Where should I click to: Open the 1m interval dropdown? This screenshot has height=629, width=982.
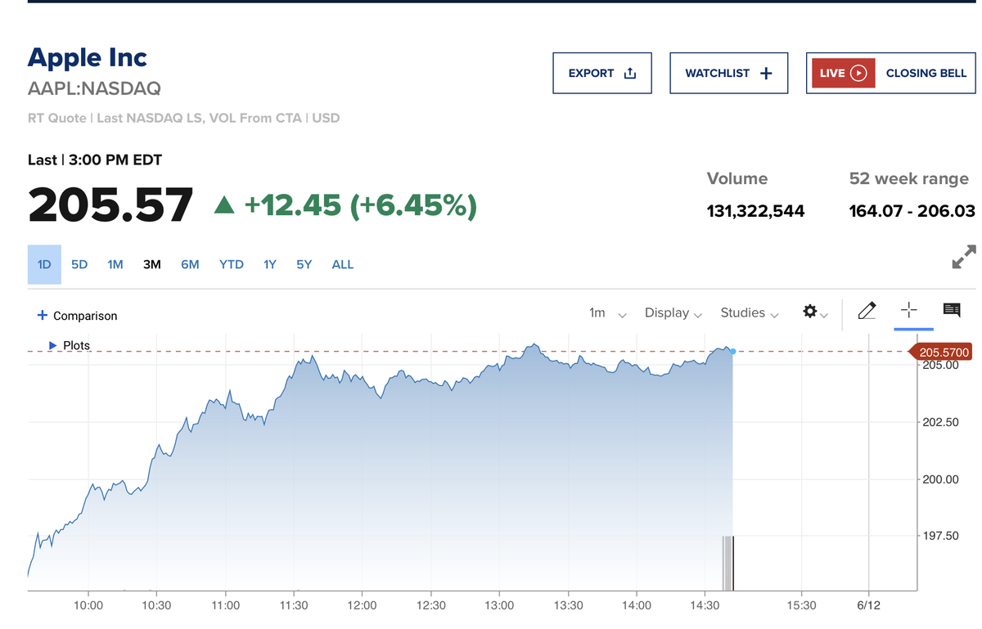point(608,313)
